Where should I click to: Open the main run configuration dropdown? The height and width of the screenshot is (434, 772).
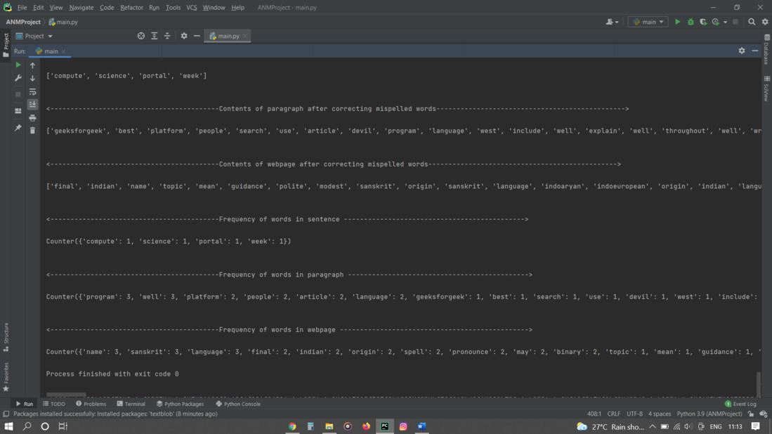(x=648, y=22)
